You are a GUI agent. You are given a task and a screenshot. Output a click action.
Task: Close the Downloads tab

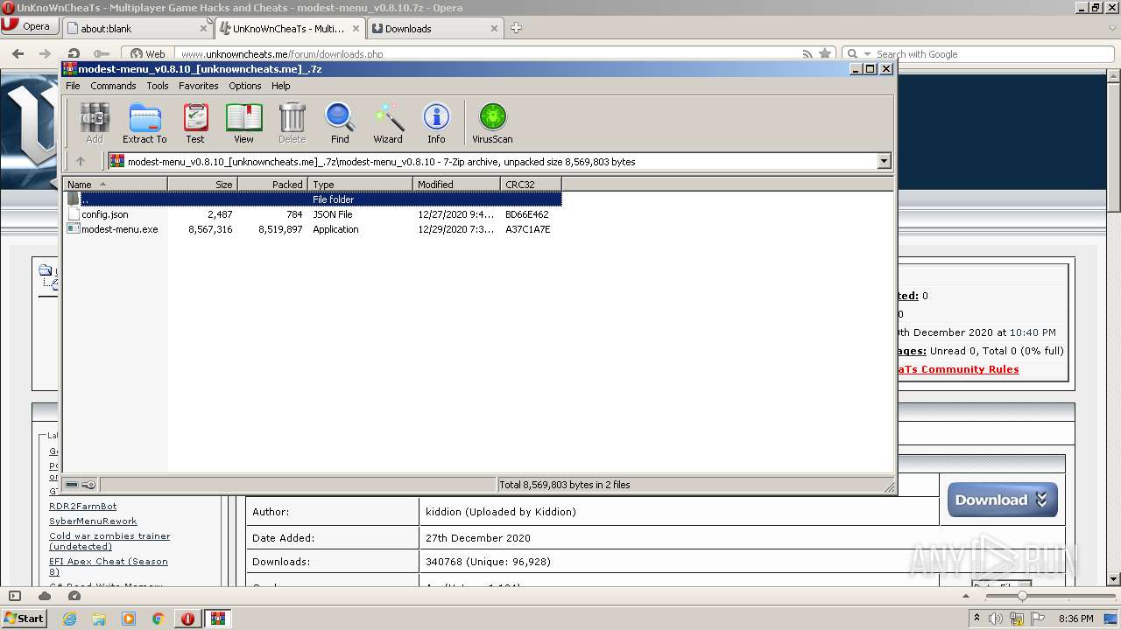pos(494,28)
